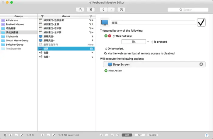
Task: Click the macro name field 锁屏
Action: pyautogui.click(x=153, y=23)
